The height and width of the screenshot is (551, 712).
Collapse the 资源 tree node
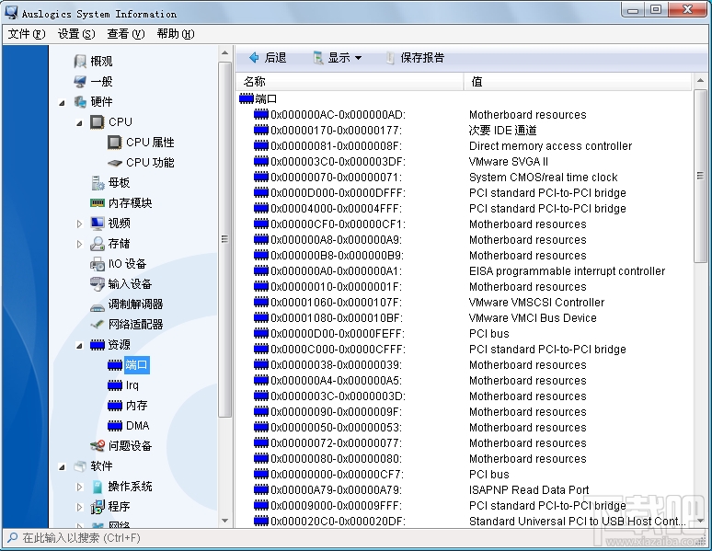[79, 346]
